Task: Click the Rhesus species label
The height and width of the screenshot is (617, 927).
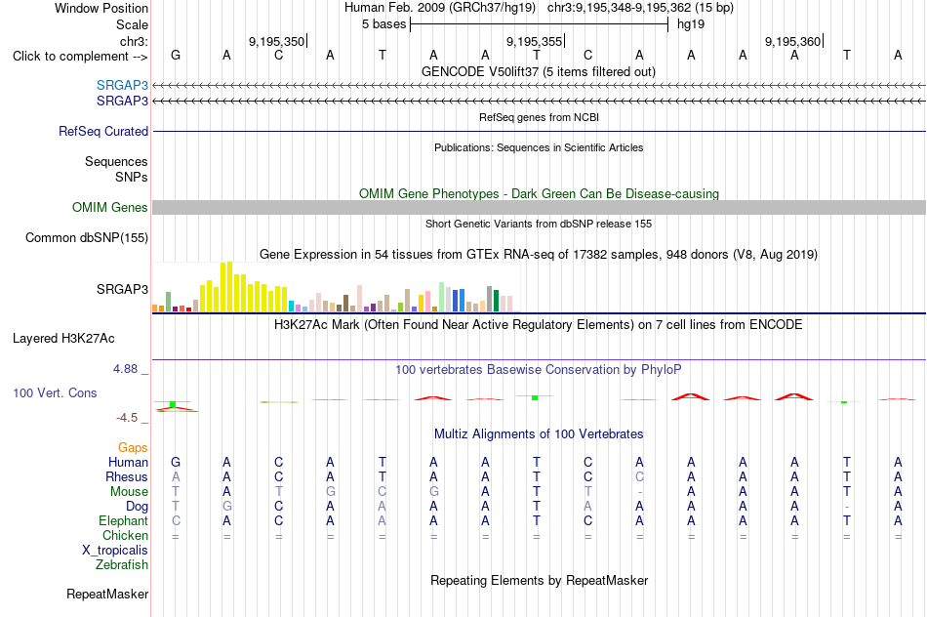Action: tap(127, 476)
